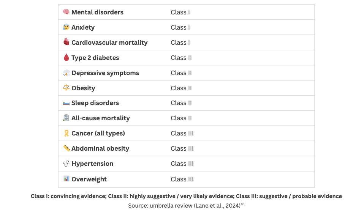Image resolution: width=364 pixels, height=211 pixels.
Task: Click the yellow ribbon icon for Cancer
Action: coord(66,133)
